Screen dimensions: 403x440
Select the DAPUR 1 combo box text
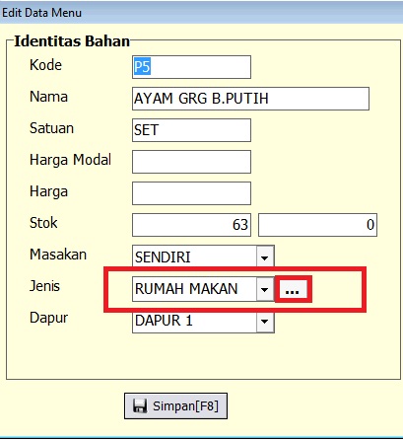164,321
